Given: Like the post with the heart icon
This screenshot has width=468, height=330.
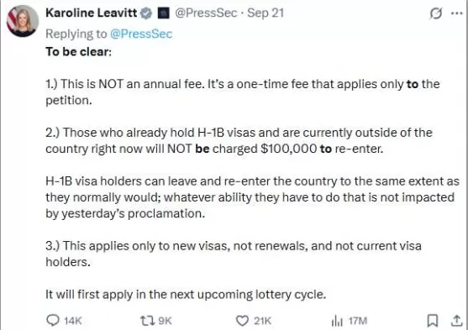Looking at the screenshot, I should click(242, 321).
